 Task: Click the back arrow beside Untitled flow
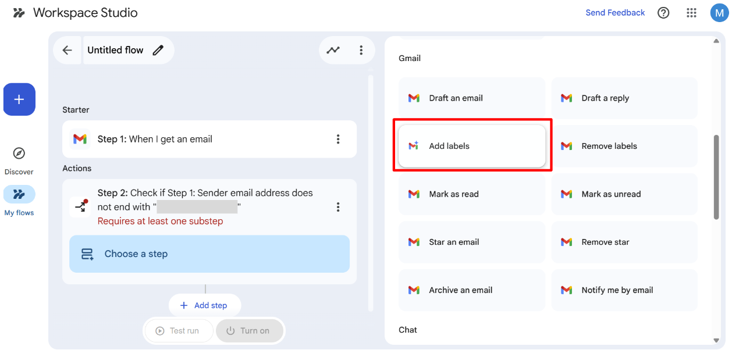[67, 50]
